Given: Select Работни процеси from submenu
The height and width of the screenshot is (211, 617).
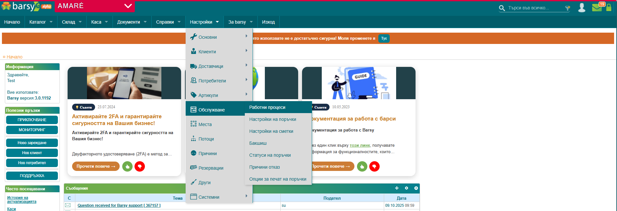Looking at the screenshot, I should click(x=267, y=107).
